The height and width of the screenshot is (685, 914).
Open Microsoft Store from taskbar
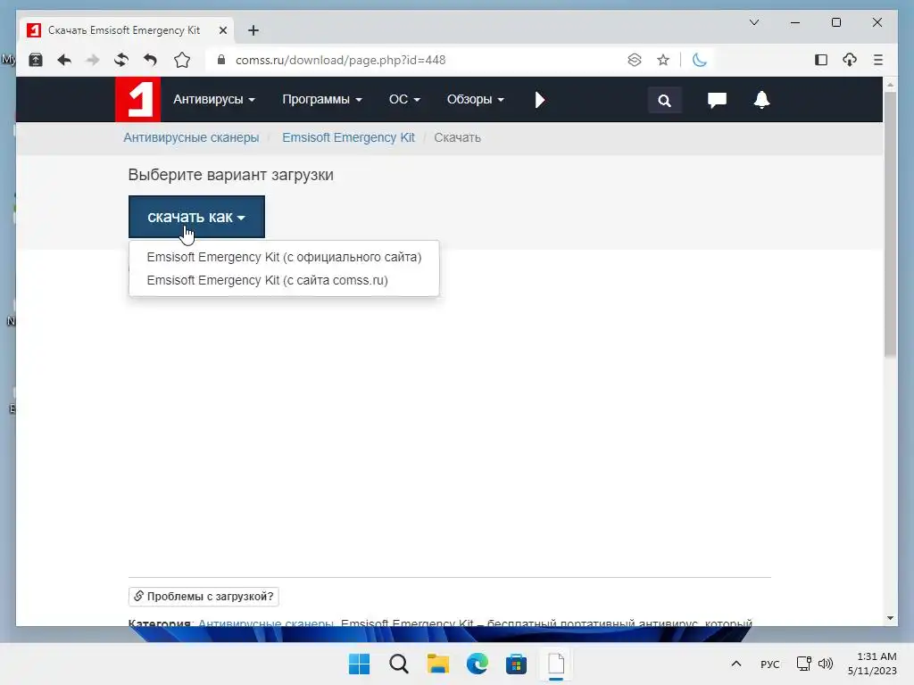click(516, 664)
